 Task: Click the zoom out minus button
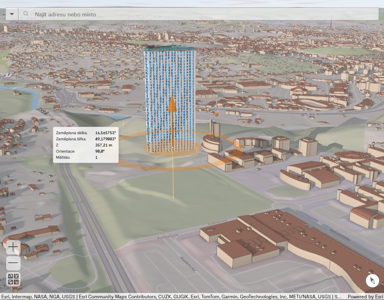pos(13,263)
